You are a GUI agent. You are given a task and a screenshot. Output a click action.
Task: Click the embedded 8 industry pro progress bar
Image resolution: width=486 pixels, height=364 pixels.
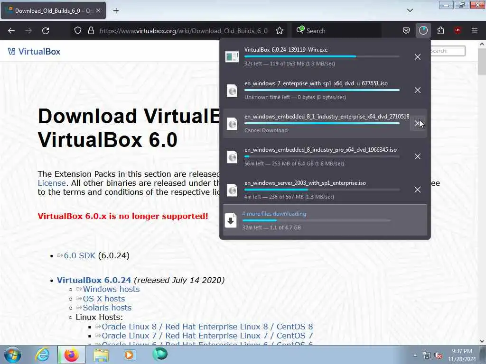pyautogui.click(x=322, y=156)
